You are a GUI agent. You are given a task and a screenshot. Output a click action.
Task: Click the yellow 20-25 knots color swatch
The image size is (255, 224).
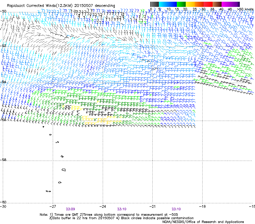[190, 4]
